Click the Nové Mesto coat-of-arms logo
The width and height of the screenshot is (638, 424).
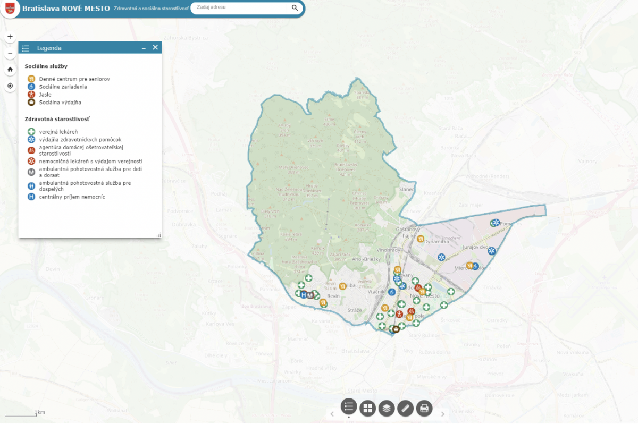tap(10, 9)
